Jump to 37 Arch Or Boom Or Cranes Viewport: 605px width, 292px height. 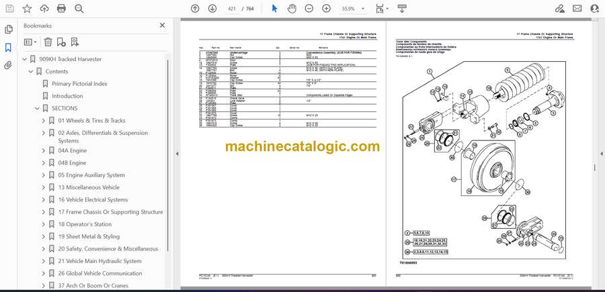coord(93,285)
